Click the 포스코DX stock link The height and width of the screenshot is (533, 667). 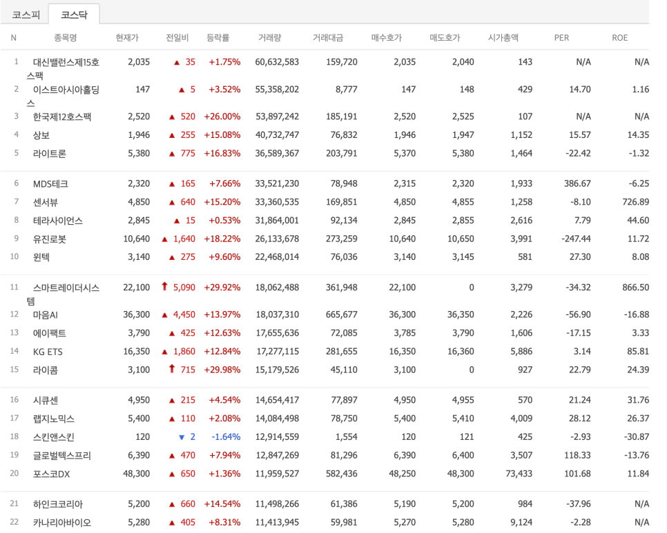(52, 474)
